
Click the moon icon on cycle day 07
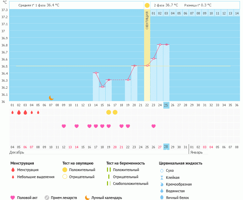[51, 98]
